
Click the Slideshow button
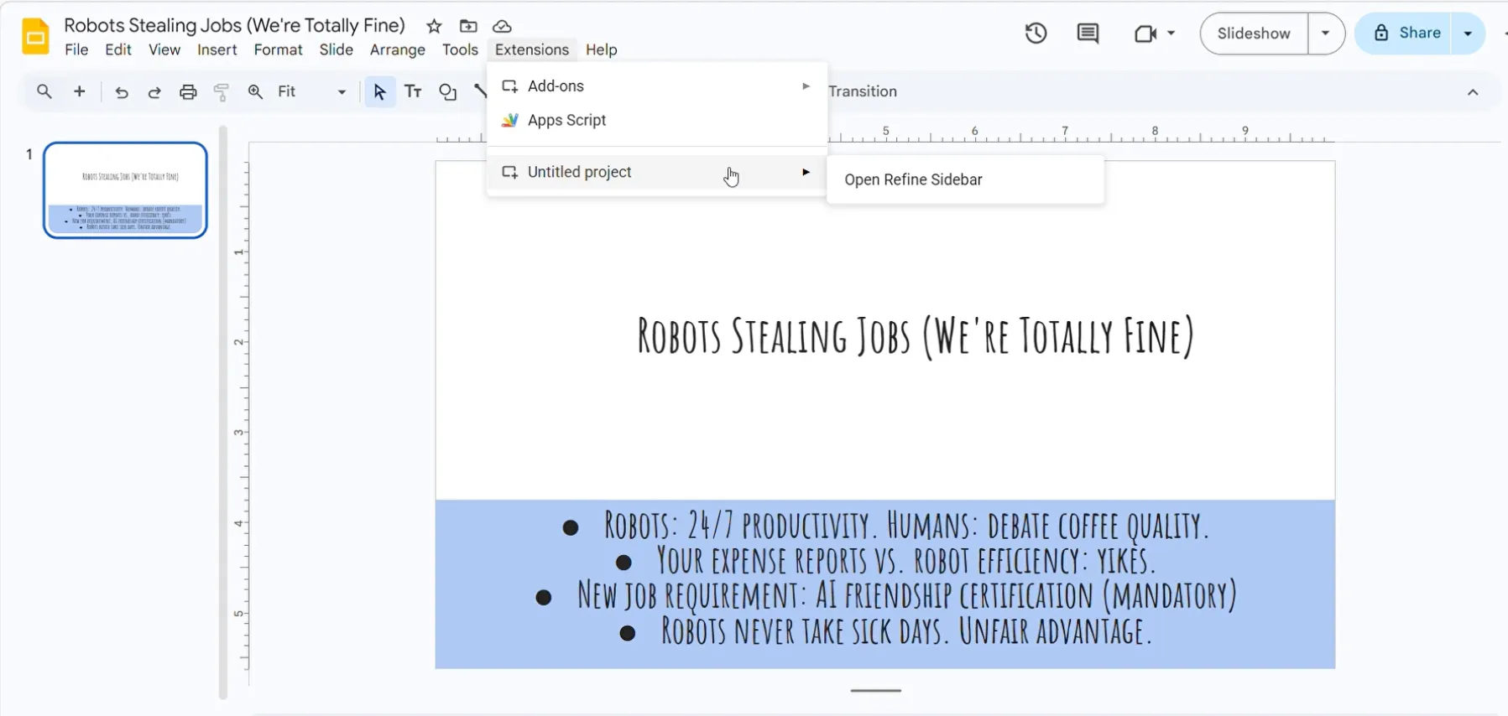point(1254,34)
